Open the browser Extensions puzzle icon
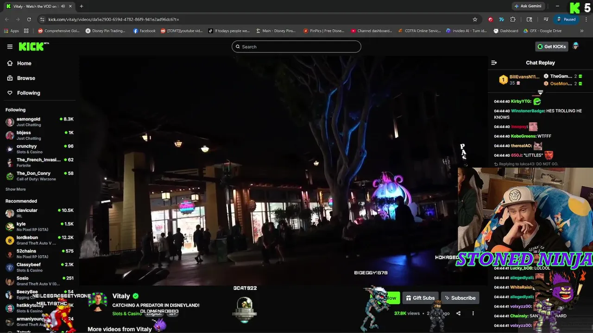Image resolution: width=593 pixels, height=333 pixels. (513, 19)
